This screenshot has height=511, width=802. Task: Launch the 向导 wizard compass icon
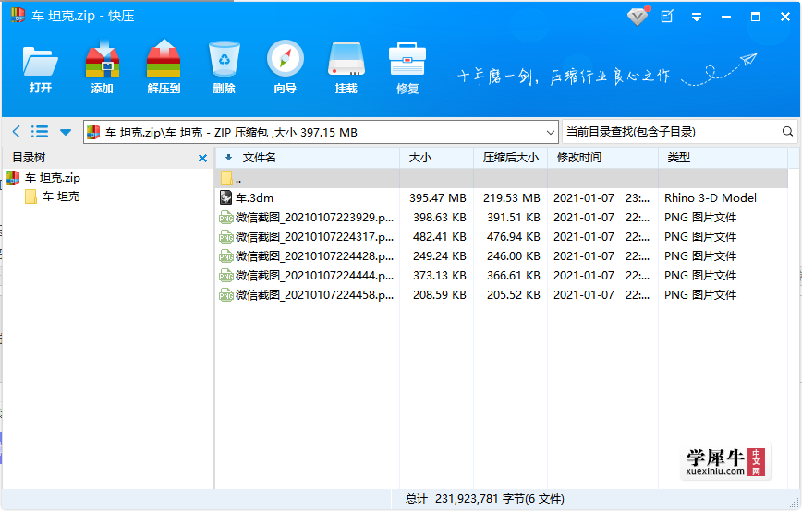[x=285, y=68]
